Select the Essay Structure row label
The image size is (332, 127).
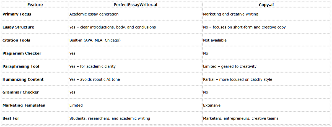[18, 27]
